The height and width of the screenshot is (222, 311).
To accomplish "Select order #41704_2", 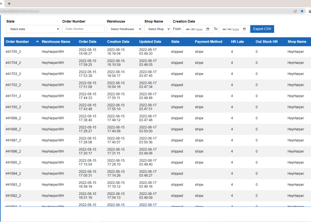I will (x=13, y=63).
